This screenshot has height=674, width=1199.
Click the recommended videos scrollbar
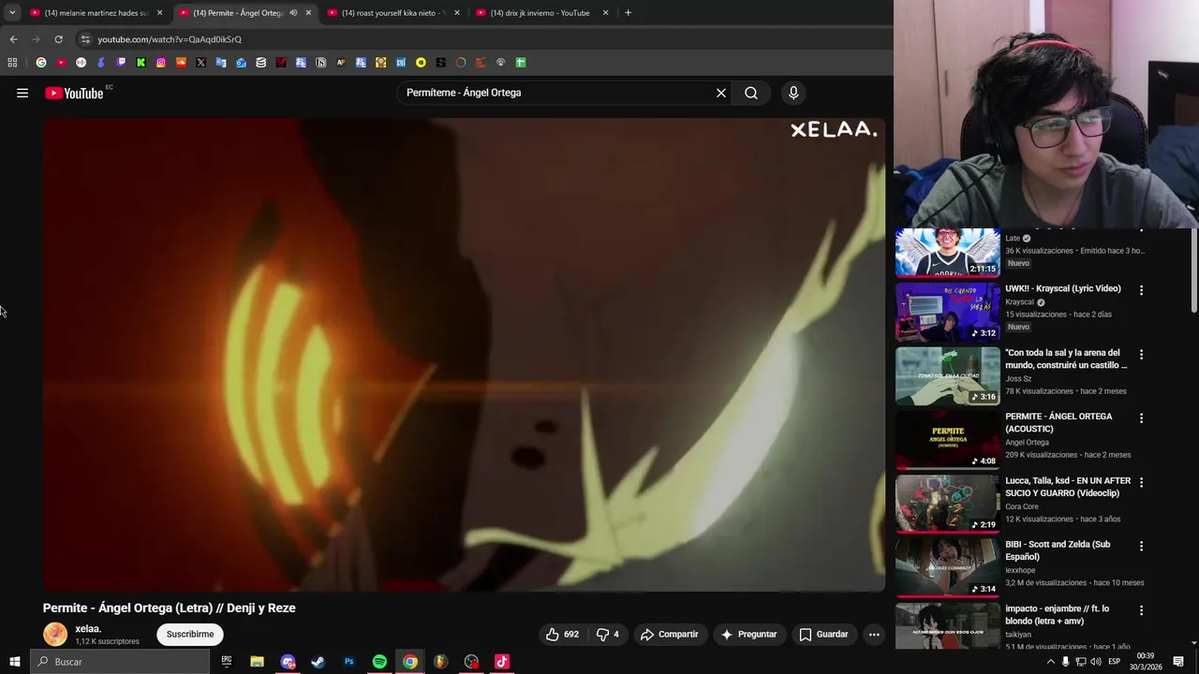[1193, 271]
